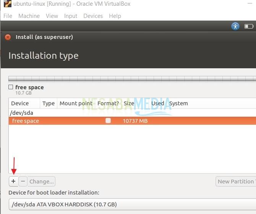Click the Change... button
Screen dimensions: 256x214
[42, 181]
